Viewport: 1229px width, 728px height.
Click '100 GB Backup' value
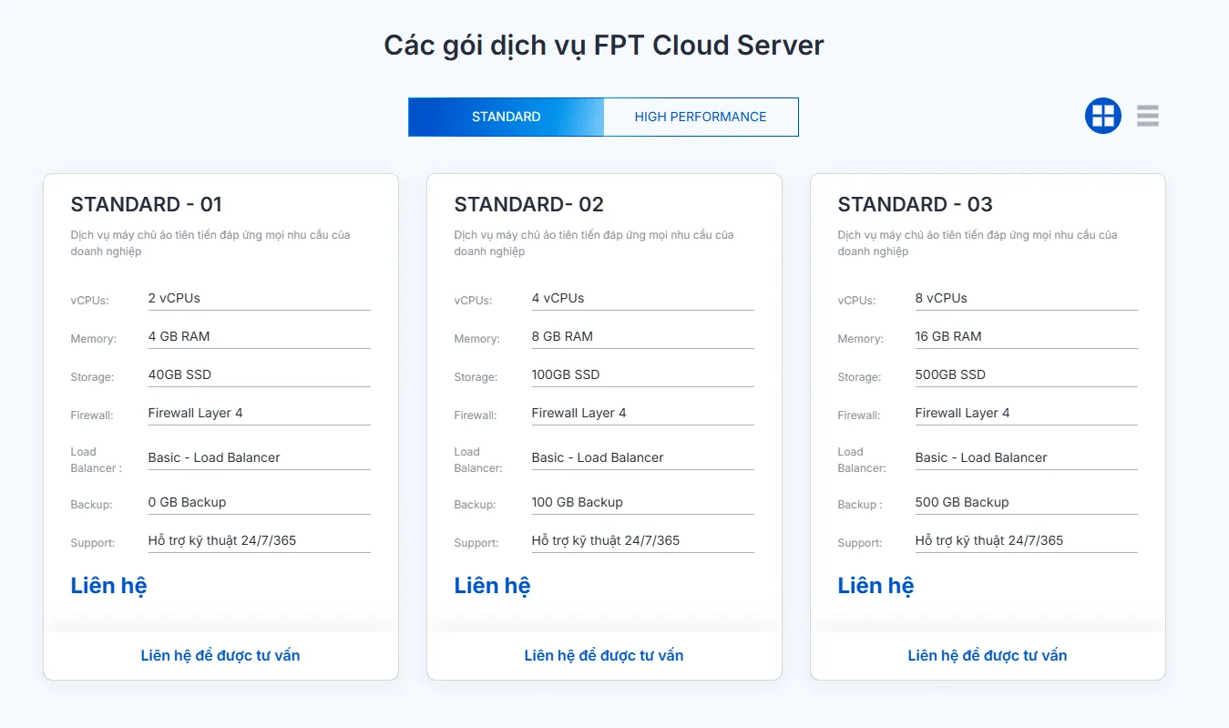pos(578,502)
